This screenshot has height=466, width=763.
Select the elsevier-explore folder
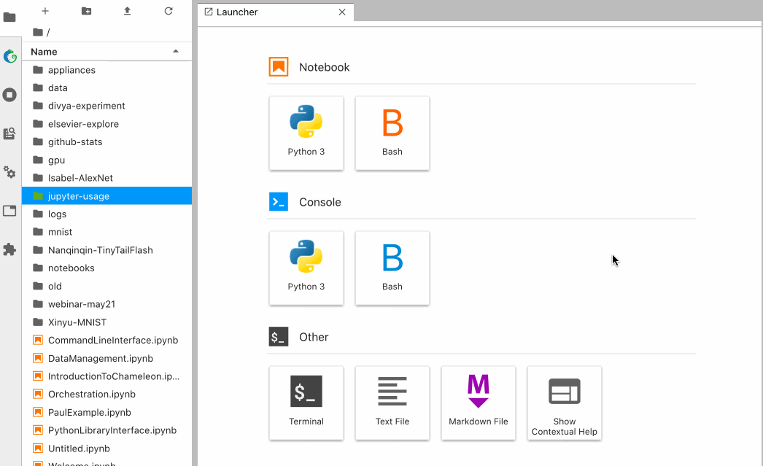pos(106,124)
